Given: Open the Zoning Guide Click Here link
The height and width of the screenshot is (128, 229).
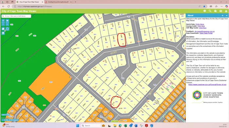Looking at the screenshot, I should [x=201, y=26].
